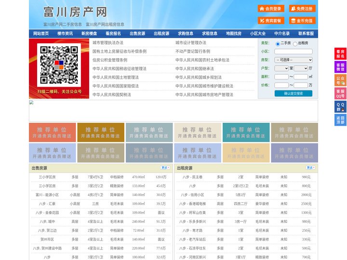Open 小区大全 navigation item
The height and width of the screenshot is (260, 347).
(258, 34)
